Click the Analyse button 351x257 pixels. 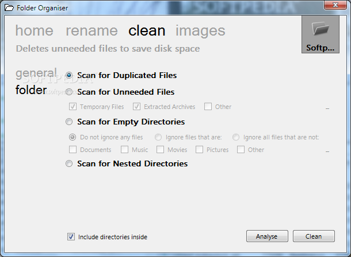point(267,236)
